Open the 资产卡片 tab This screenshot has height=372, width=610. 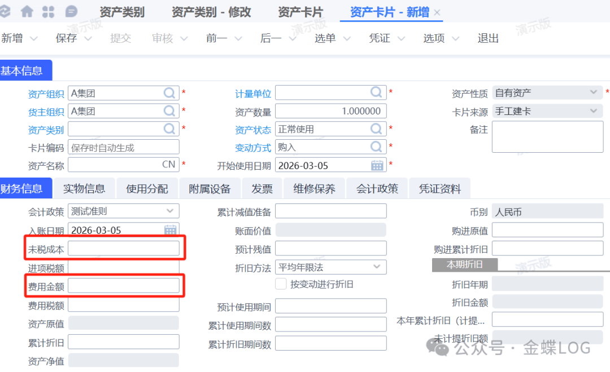[x=300, y=12]
